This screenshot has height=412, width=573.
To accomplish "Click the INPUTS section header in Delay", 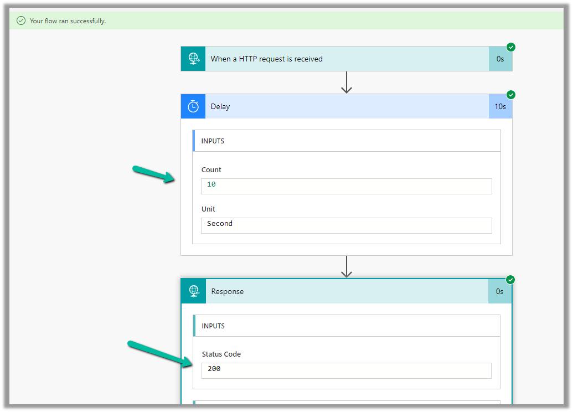I will (347, 141).
